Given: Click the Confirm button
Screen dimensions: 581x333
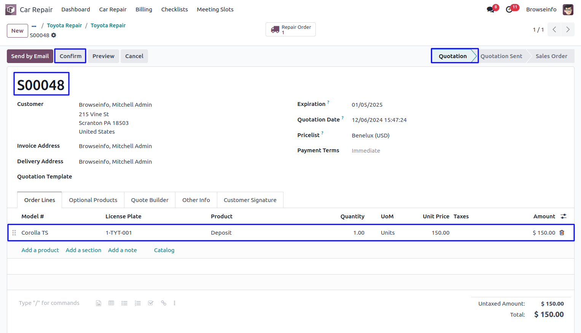Looking at the screenshot, I should point(70,56).
